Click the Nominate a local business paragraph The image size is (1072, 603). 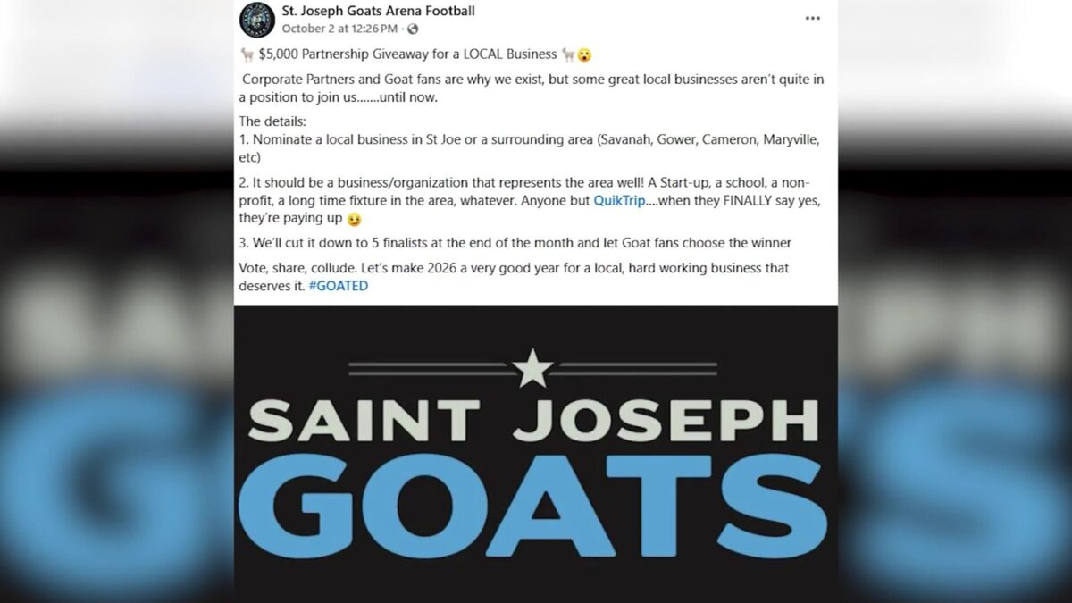click(530, 149)
